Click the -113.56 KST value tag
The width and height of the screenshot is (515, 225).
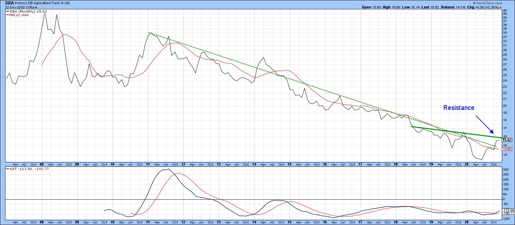click(508, 210)
